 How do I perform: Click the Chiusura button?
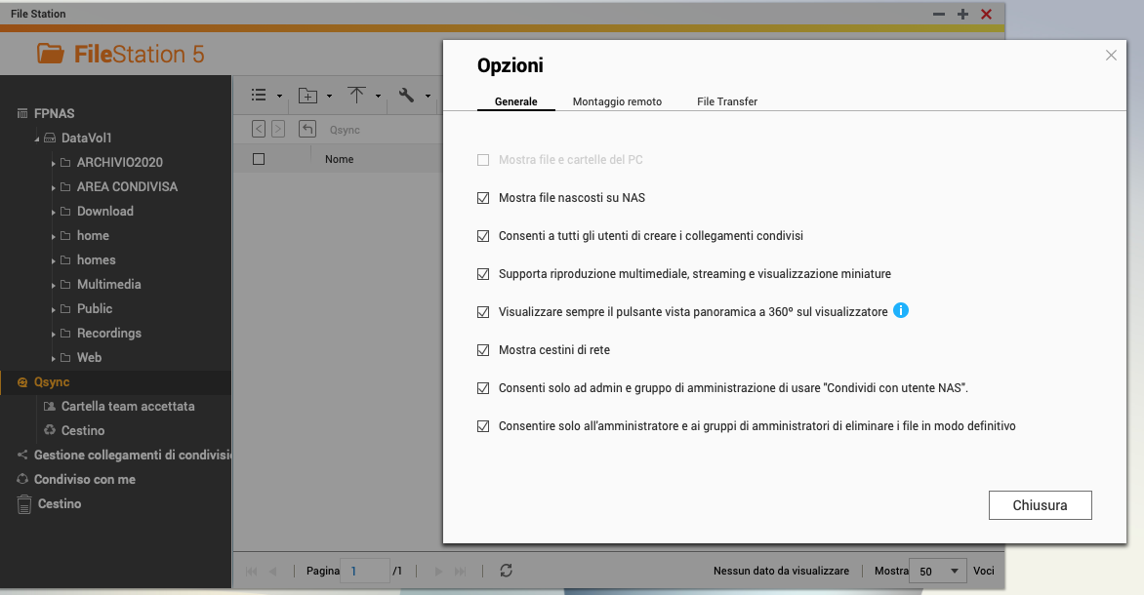click(x=1040, y=505)
